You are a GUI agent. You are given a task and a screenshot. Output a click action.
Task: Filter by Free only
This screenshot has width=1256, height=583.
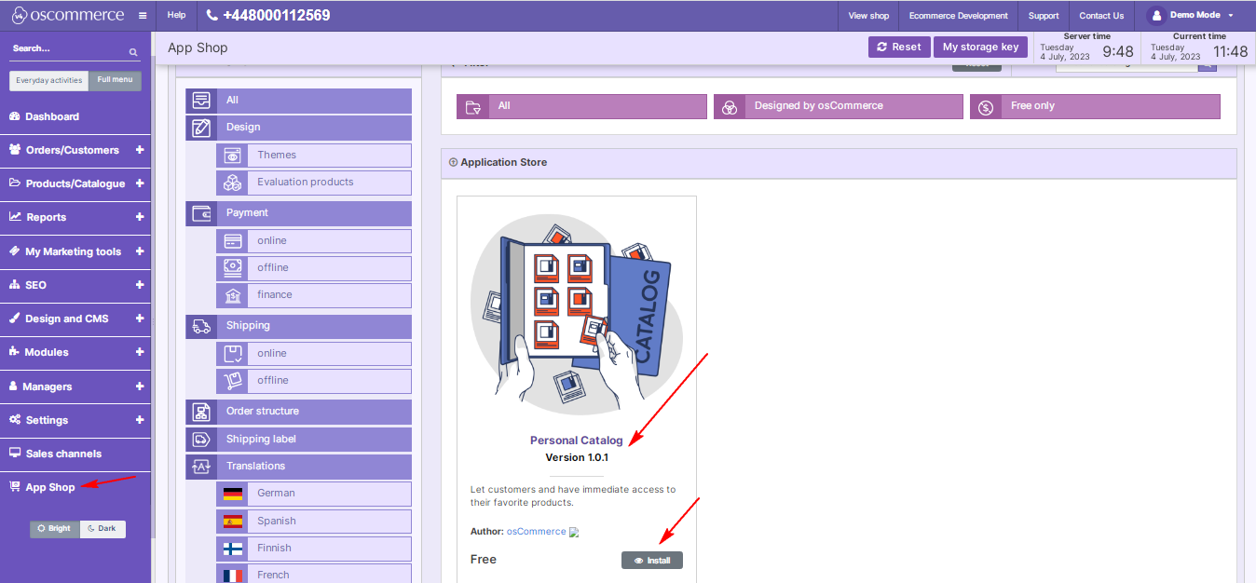1095,106
